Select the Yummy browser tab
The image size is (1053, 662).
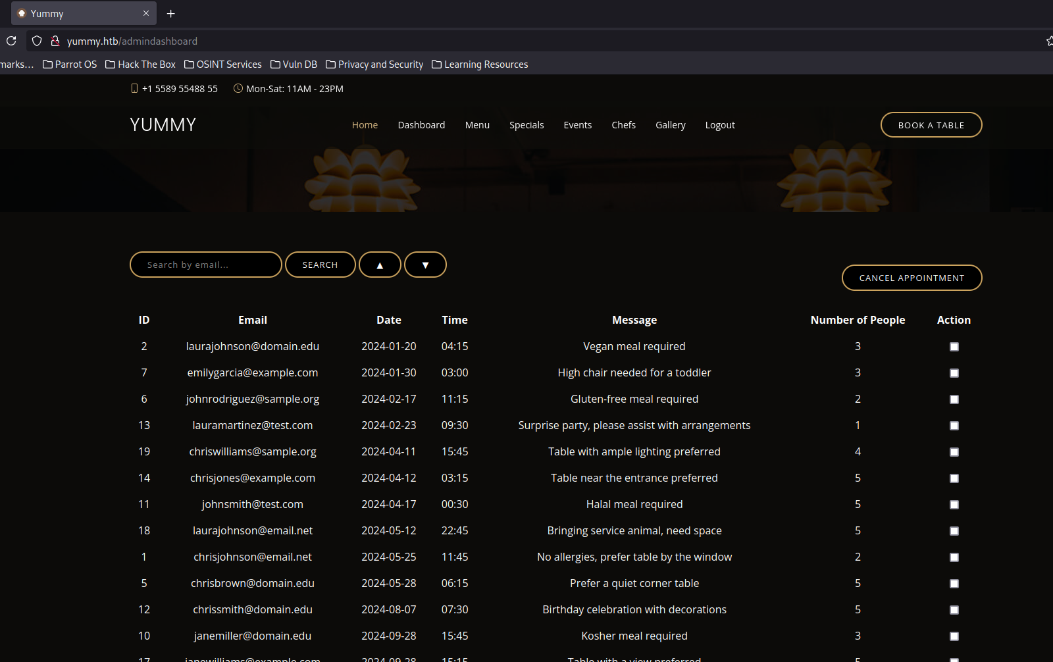click(84, 13)
